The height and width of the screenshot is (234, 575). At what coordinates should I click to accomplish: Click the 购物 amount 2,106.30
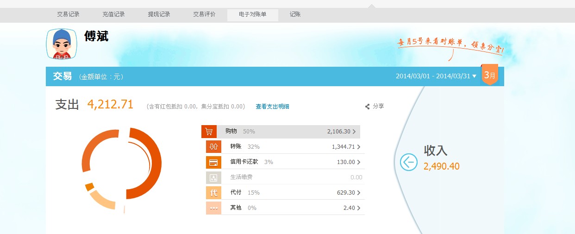[339, 132]
